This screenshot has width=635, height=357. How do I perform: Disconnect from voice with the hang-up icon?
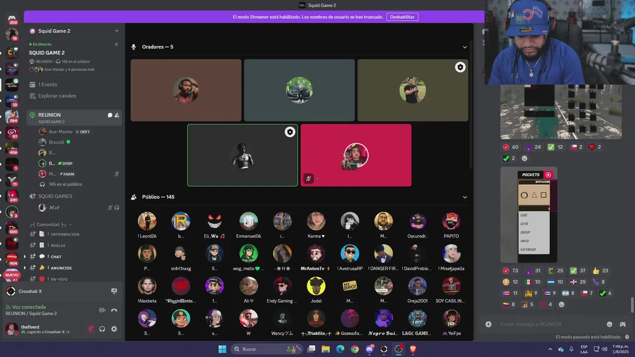114,310
